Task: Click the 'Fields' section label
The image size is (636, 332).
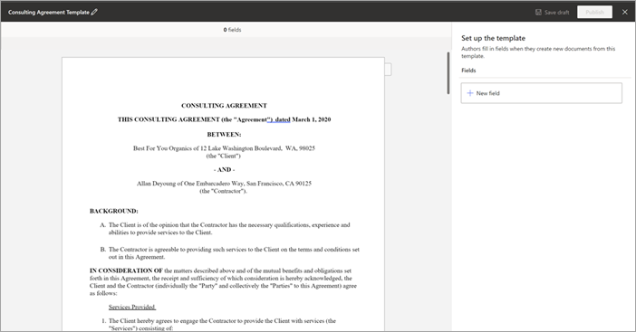Action: coord(468,70)
